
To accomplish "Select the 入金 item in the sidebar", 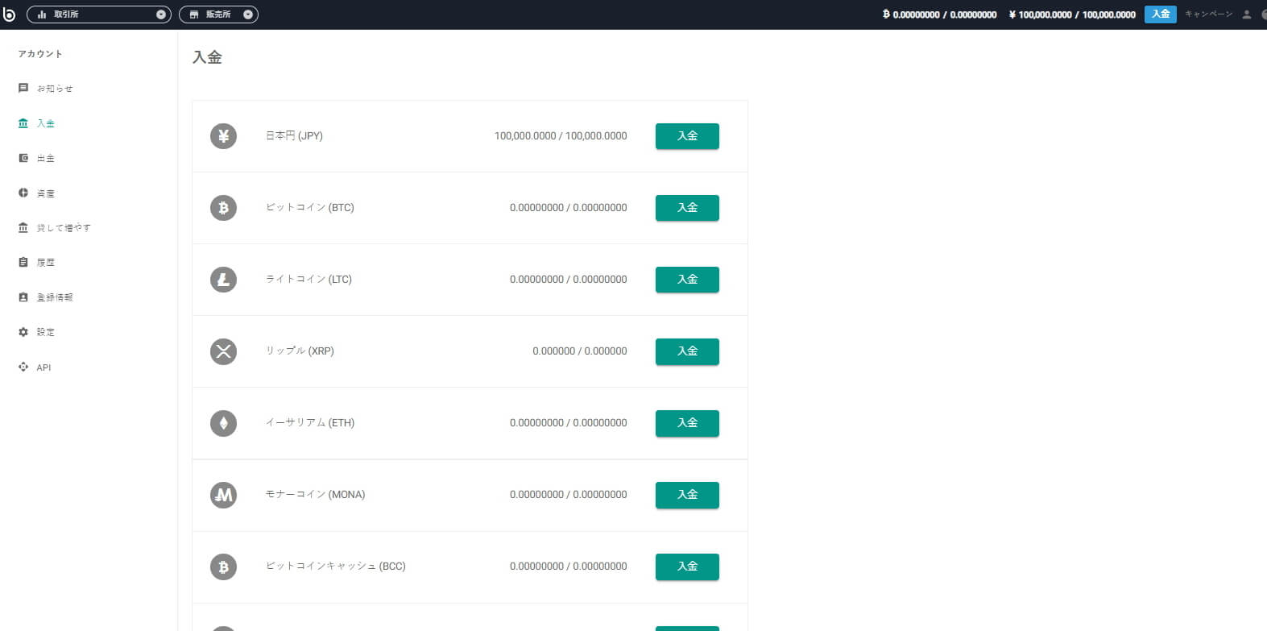I will coord(46,123).
